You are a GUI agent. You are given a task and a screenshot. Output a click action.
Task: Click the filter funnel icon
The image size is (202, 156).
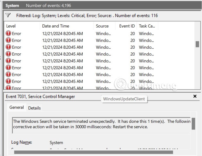8,15
